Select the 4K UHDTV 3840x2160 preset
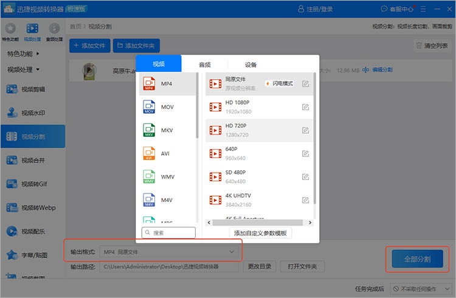This screenshot has width=456, height=298. coord(259,200)
